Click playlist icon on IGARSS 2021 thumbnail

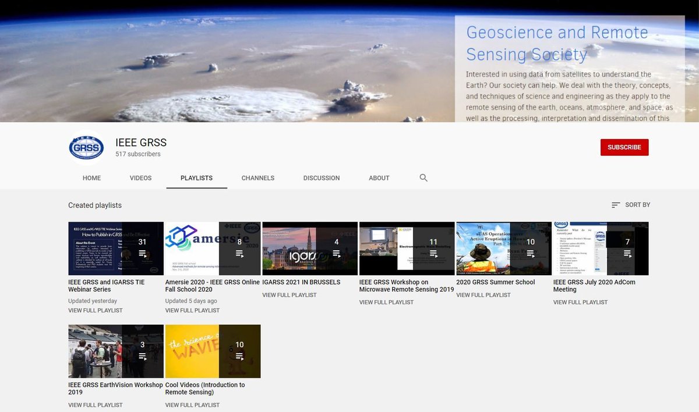(x=336, y=254)
